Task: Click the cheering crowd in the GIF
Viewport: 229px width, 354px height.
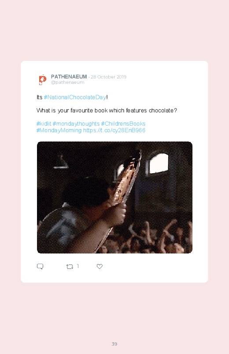Action: pos(149,237)
